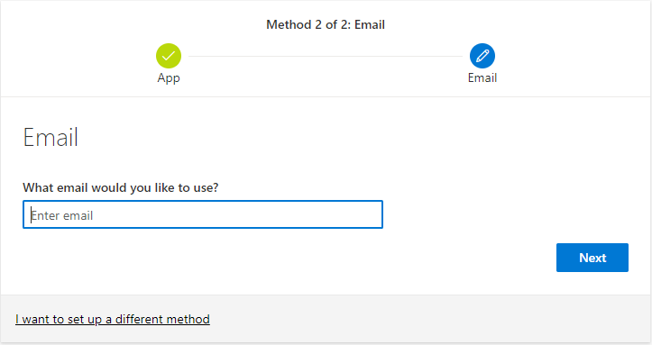
Task: Click the progress line between App and Email
Action: tap(326, 56)
